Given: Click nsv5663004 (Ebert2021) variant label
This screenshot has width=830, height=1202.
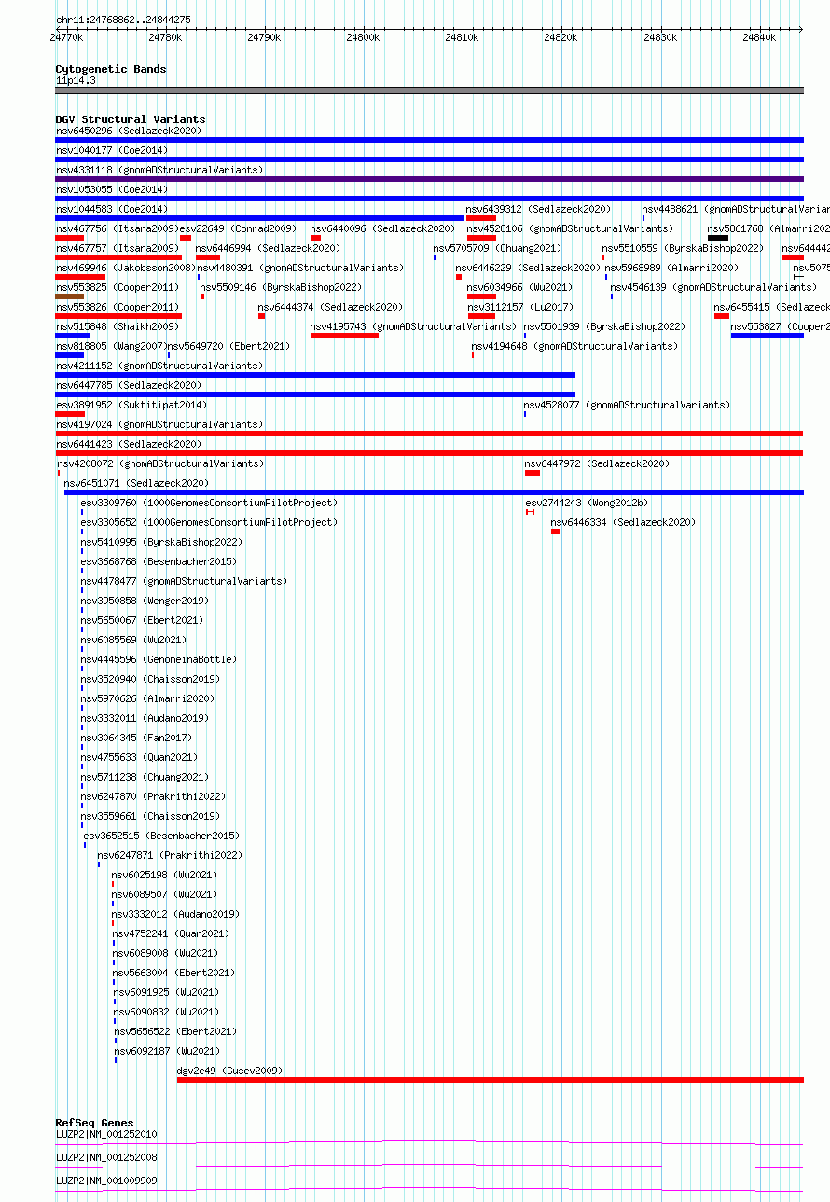Looking at the screenshot, I should point(173,973).
